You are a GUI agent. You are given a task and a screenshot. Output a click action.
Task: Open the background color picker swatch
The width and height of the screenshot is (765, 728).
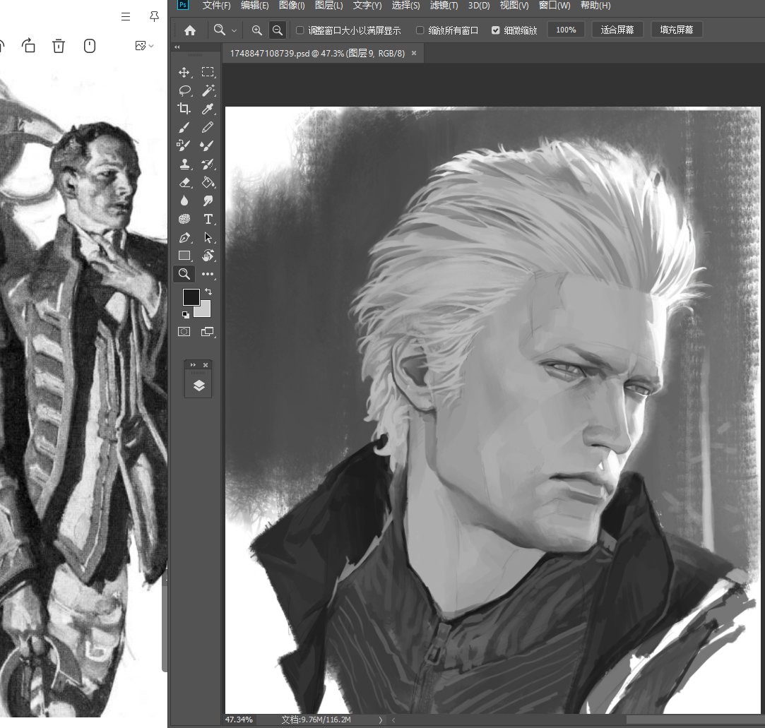(204, 311)
